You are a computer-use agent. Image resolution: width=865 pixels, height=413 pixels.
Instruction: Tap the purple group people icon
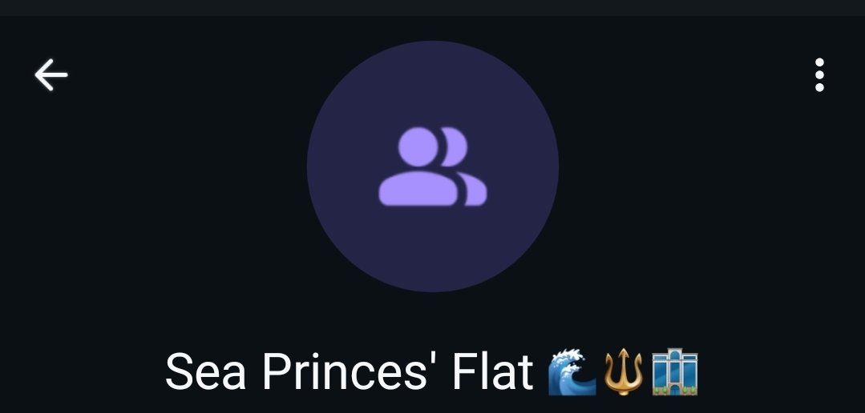click(x=433, y=166)
